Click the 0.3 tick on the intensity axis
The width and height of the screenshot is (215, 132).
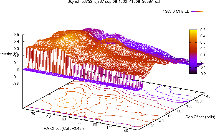click(x=16, y=49)
